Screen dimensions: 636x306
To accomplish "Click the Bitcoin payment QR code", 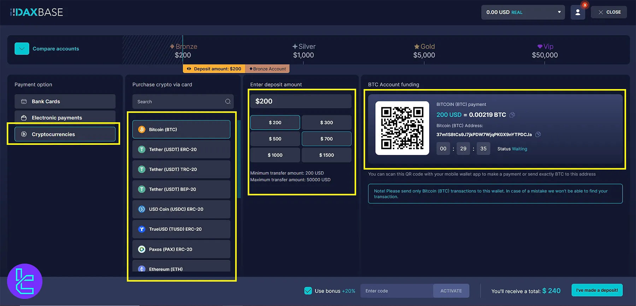I will pyautogui.click(x=402, y=128).
